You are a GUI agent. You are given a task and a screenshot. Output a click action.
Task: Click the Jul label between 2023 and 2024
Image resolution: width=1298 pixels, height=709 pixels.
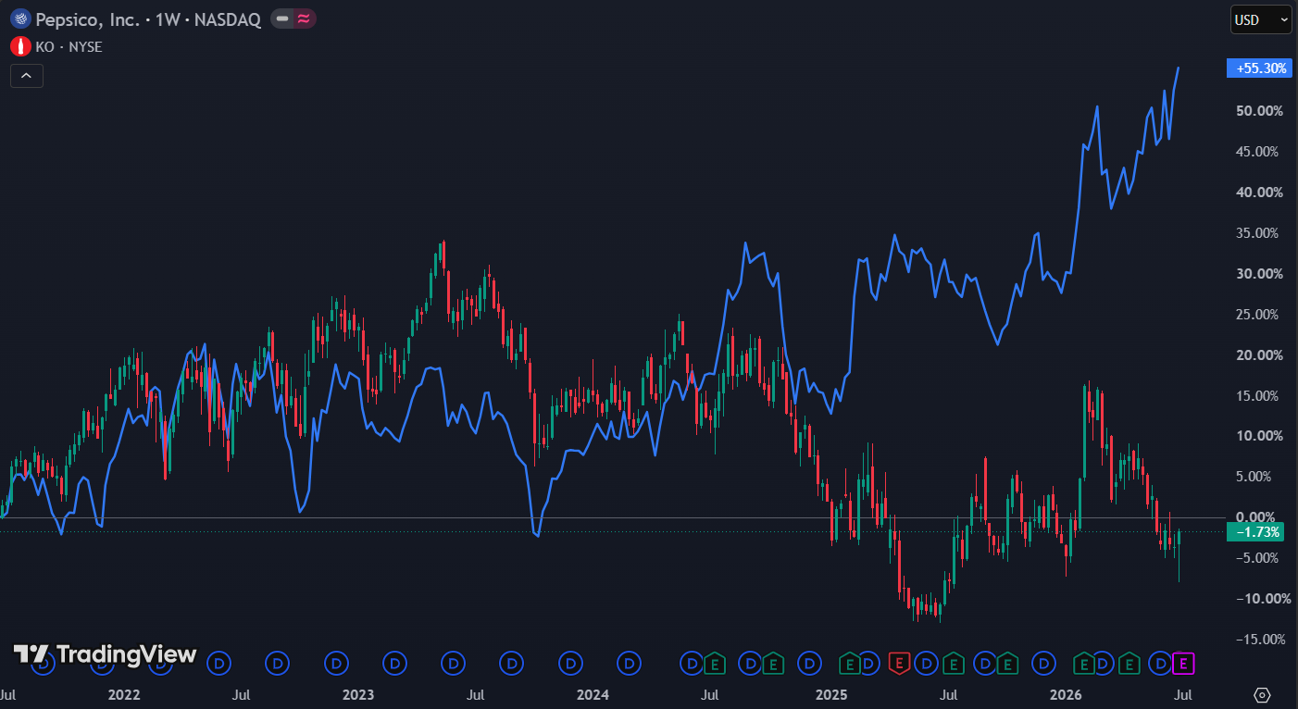click(x=475, y=693)
